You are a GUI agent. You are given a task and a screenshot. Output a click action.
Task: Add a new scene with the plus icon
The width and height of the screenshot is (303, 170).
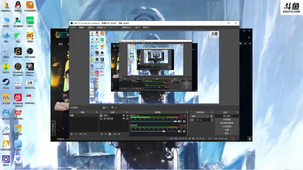[72, 134]
